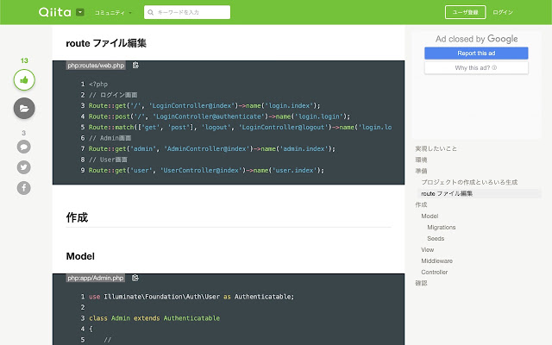Go to 確認 in the table of contents
Viewport: 552px width, 345px height.
click(421, 284)
